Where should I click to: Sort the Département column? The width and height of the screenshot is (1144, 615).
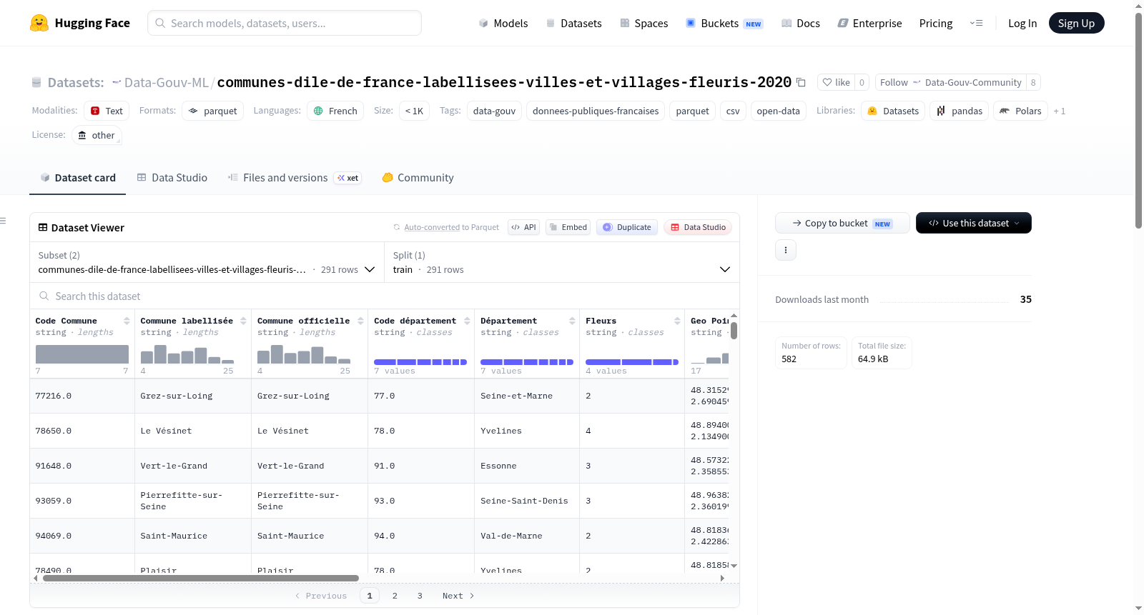pyautogui.click(x=572, y=321)
